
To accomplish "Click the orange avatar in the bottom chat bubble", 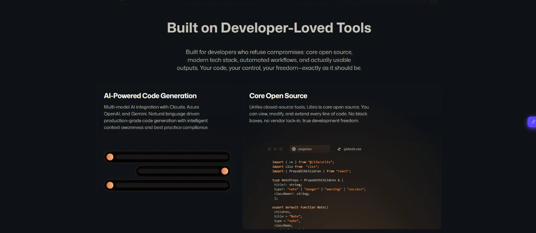I will coord(110,185).
